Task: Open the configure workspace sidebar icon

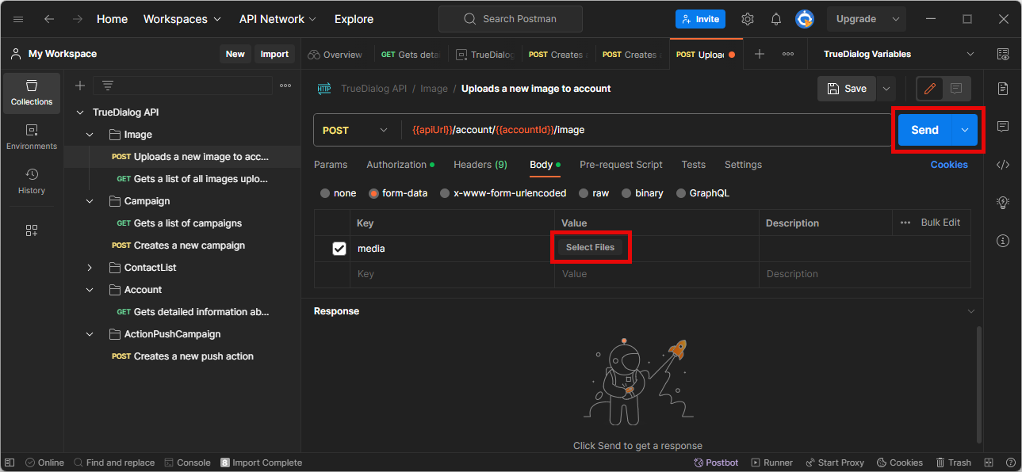Action: tap(32, 230)
